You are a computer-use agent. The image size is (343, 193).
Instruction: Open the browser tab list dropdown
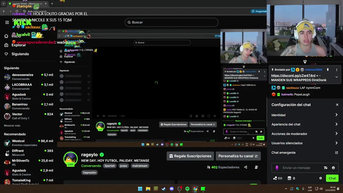3,3
